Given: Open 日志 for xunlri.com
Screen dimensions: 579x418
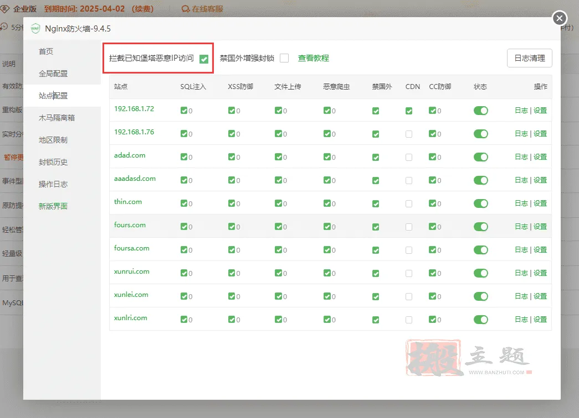Looking at the screenshot, I should click(x=521, y=320).
